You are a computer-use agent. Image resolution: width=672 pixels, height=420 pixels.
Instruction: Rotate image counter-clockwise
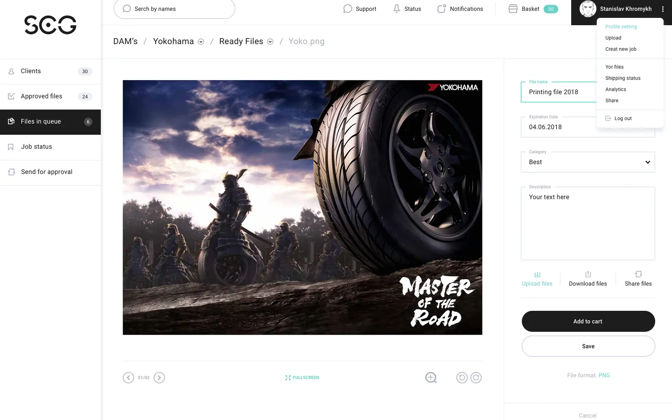click(462, 378)
